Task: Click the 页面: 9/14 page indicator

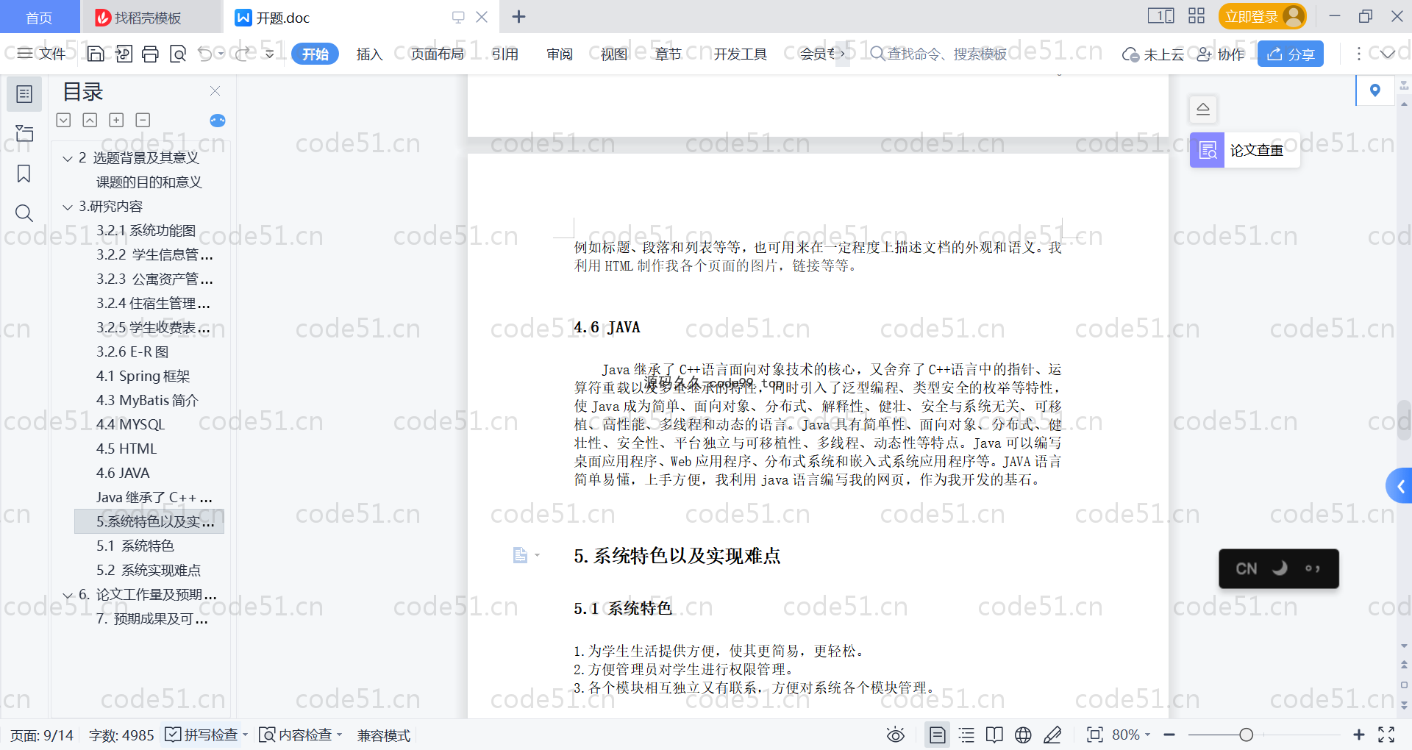Action: (x=42, y=735)
